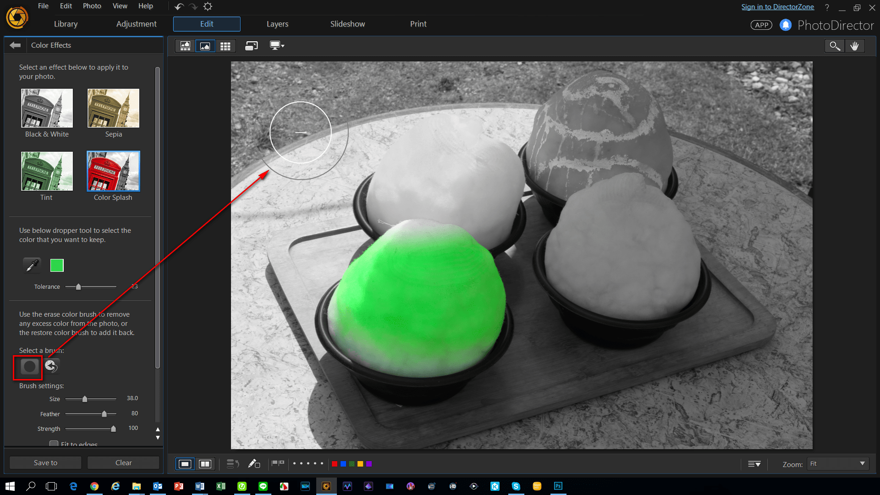Open the View menu
Viewport: 880px width, 495px height.
click(120, 6)
